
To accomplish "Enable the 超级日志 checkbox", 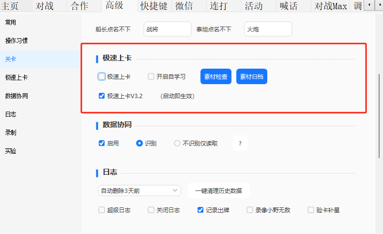I will (x=102, y=210).
